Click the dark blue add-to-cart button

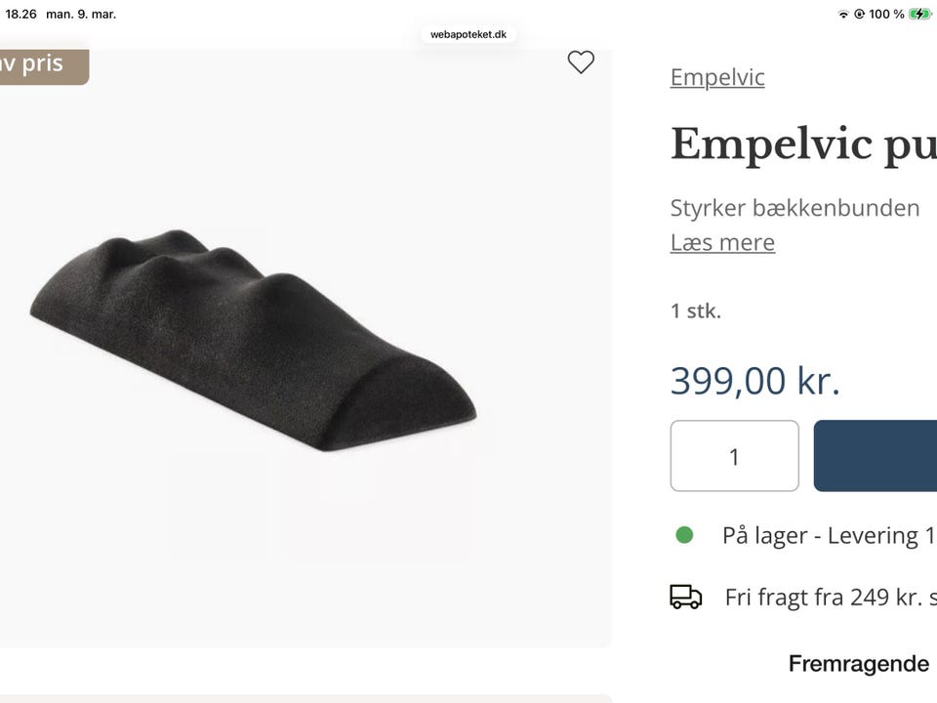876,456
